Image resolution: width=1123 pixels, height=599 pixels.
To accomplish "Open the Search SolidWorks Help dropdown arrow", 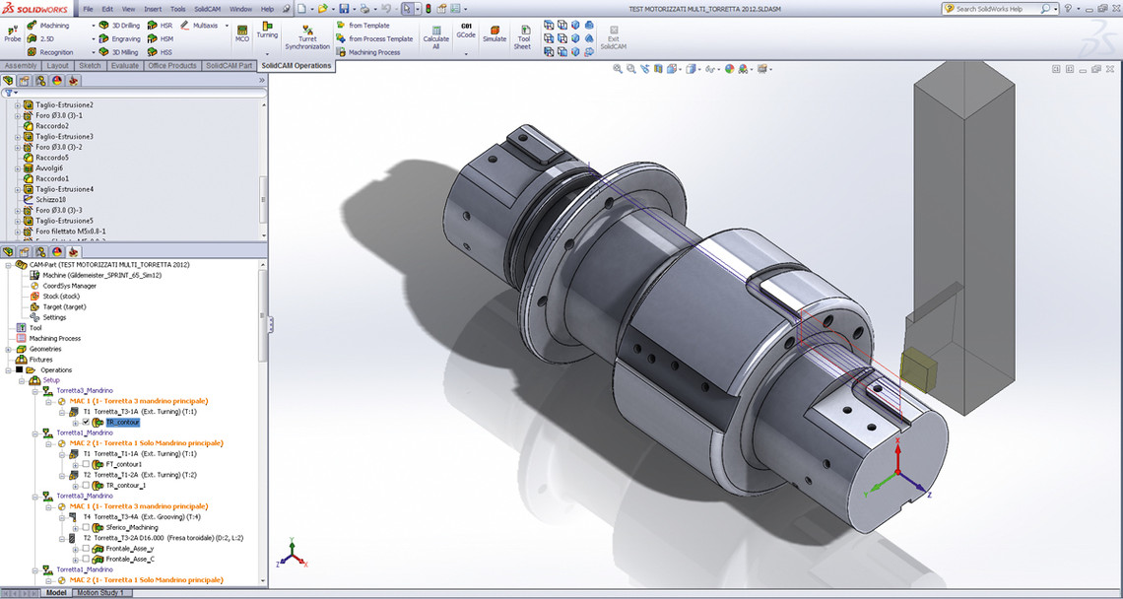I will click(x=1056, y=9).
